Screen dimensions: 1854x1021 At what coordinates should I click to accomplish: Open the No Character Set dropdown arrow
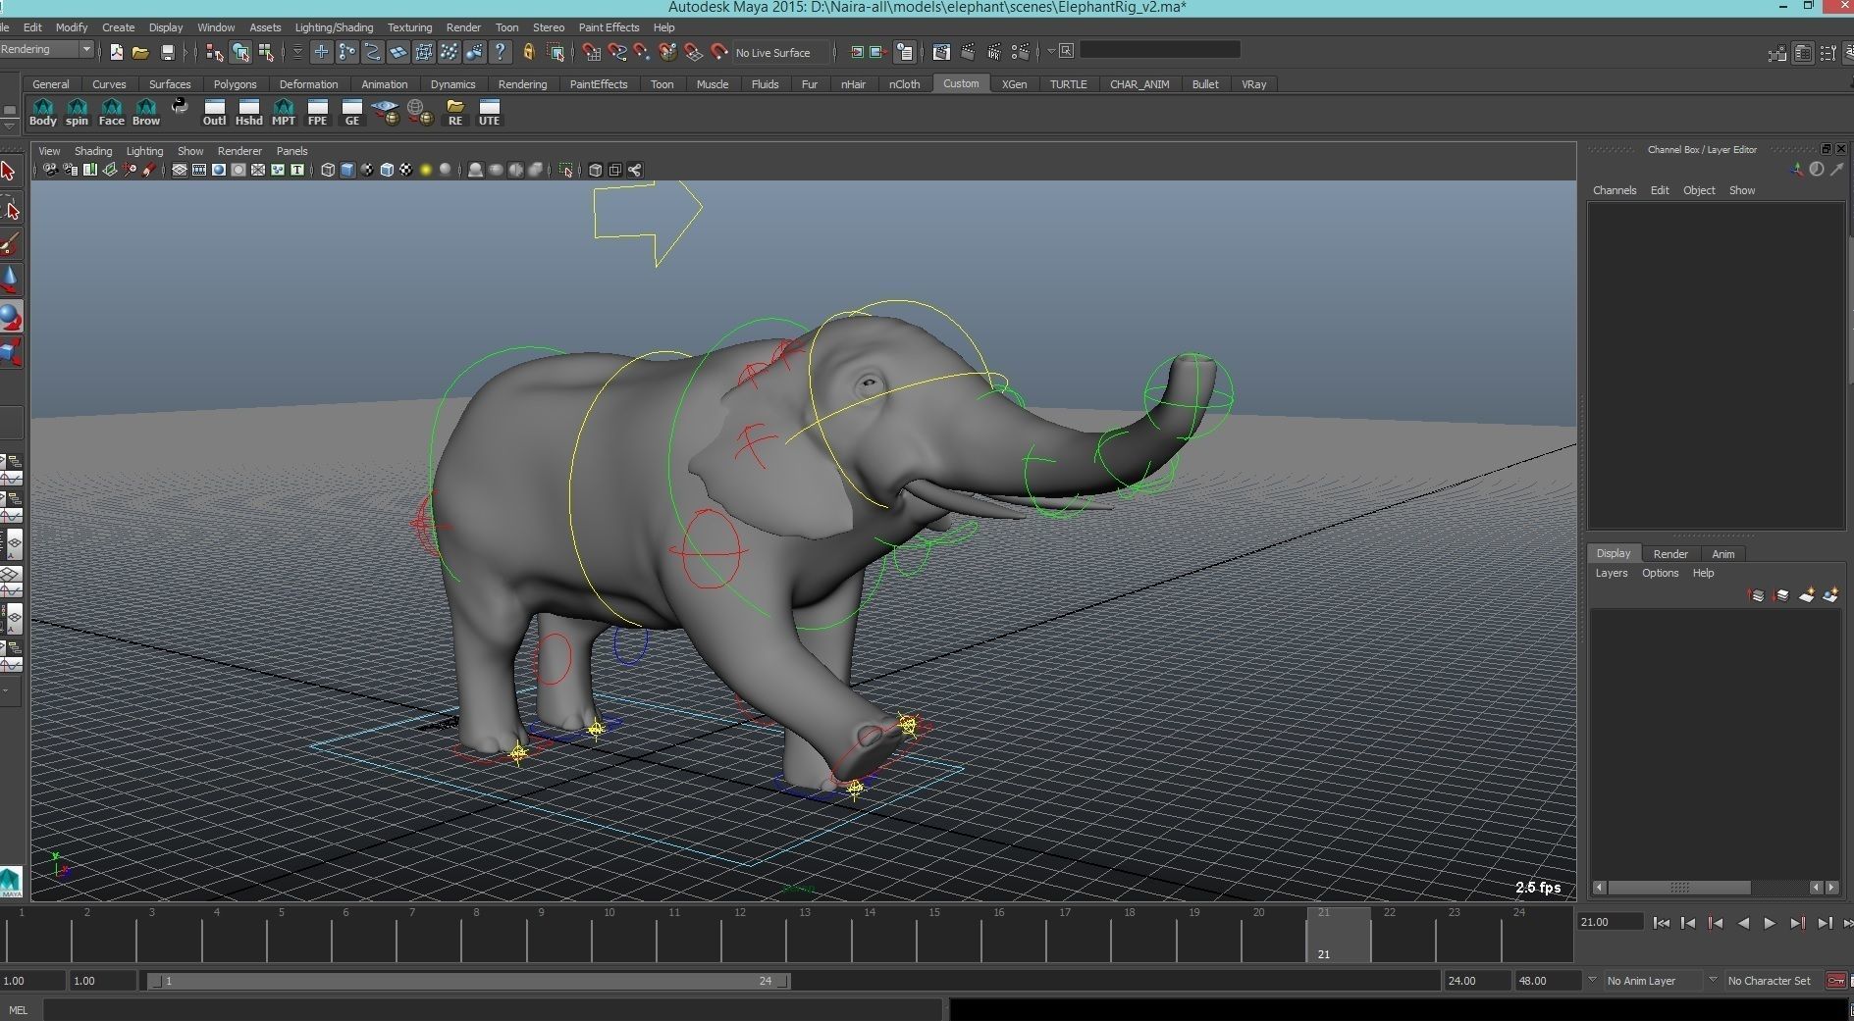pyautogui.click(x=1713, y=980)
